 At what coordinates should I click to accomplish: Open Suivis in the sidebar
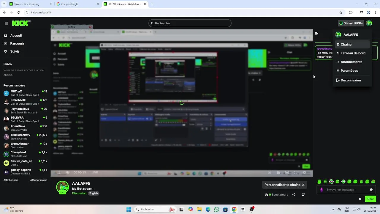pos(15,51)
